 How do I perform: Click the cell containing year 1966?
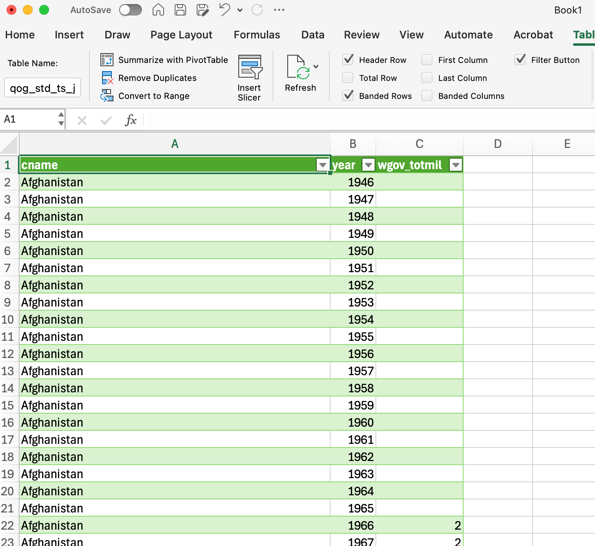coord(353,525)
